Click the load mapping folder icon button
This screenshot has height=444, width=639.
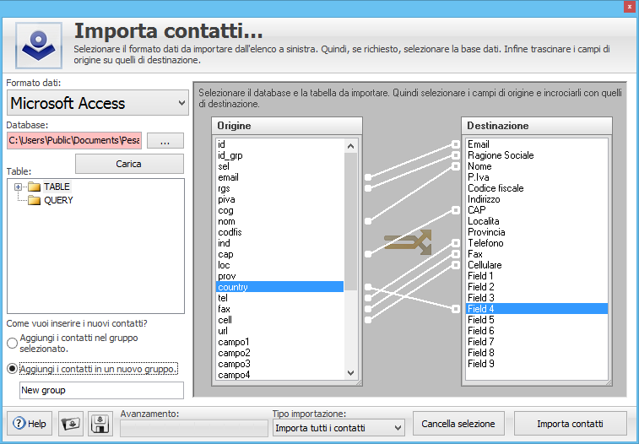coord(71,424)
